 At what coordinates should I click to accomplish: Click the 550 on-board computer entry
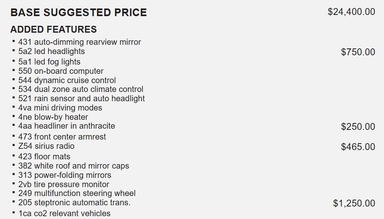(61, 71)
